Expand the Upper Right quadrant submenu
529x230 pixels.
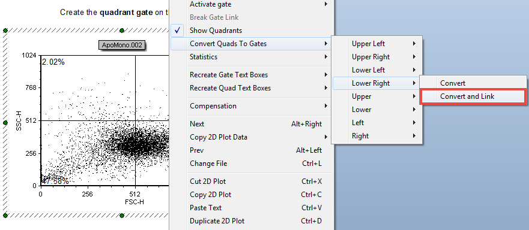click(x=376, y=57)
